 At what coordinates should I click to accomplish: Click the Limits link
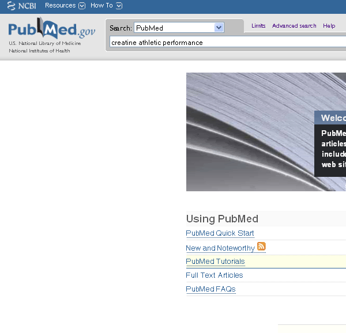[258, 26]
